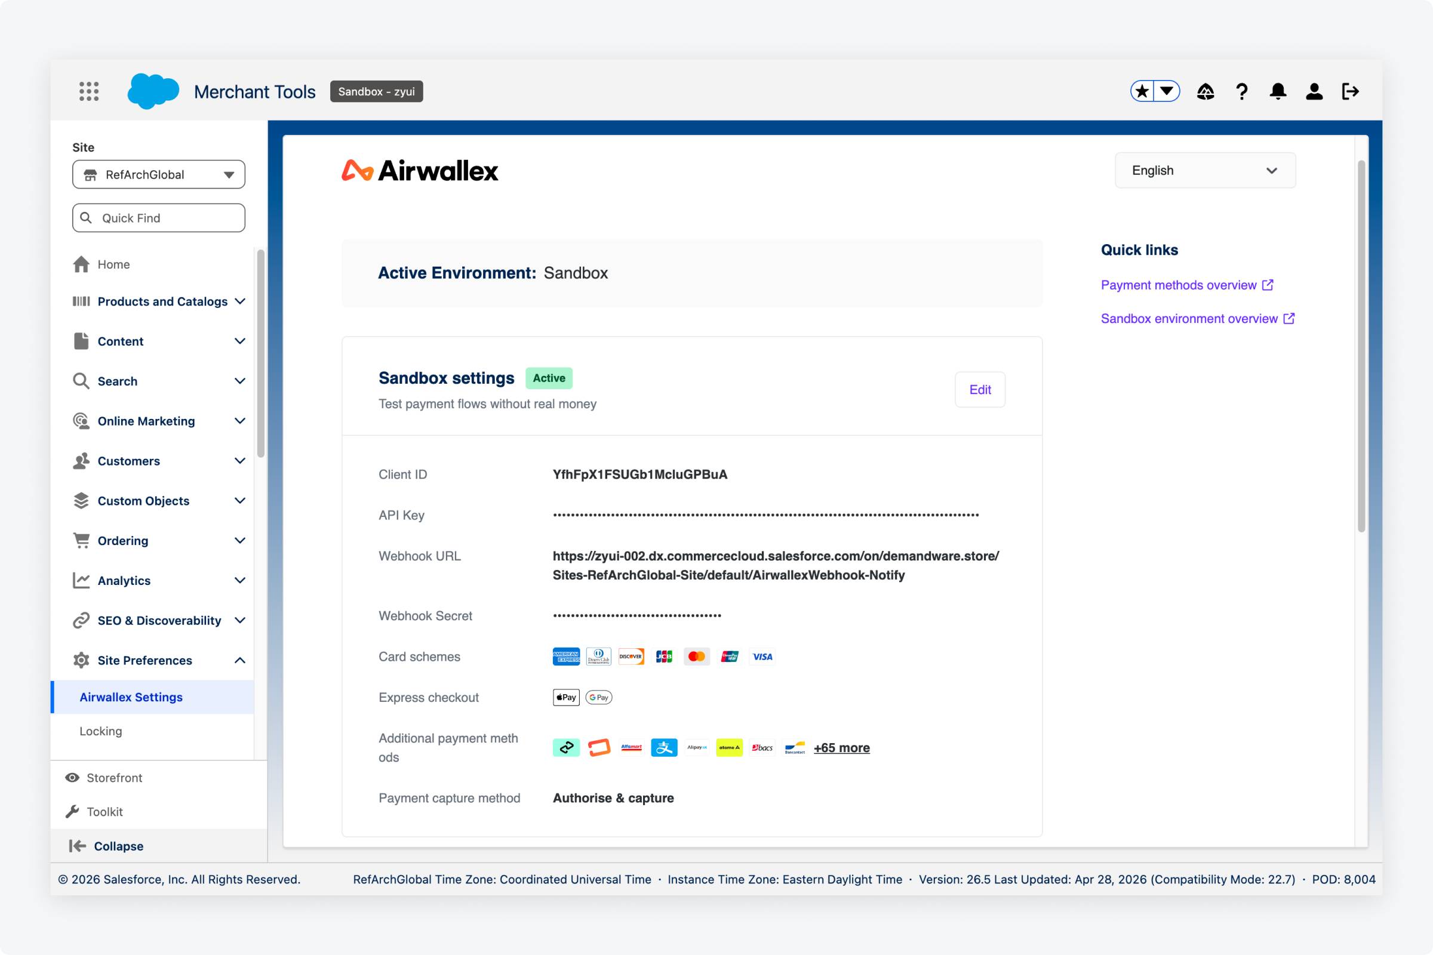The image size is (1433, 955).
Task: Click the blue Alipay icon
Action: 664,747
